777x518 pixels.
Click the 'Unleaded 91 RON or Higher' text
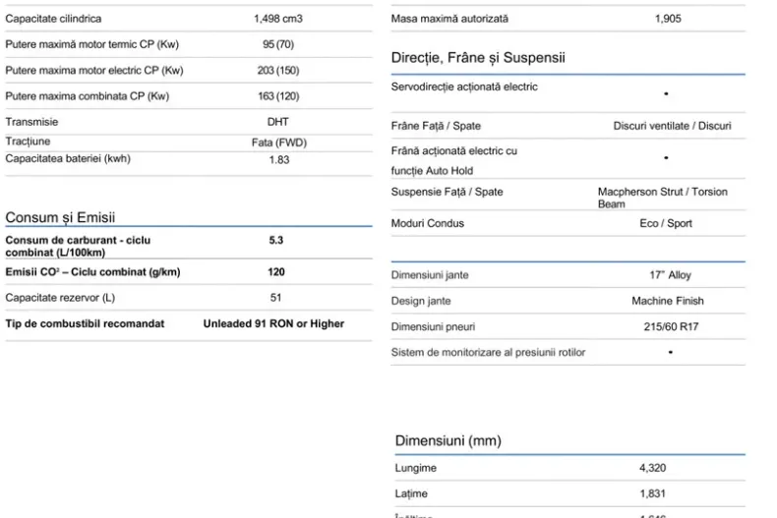[273, 323]
